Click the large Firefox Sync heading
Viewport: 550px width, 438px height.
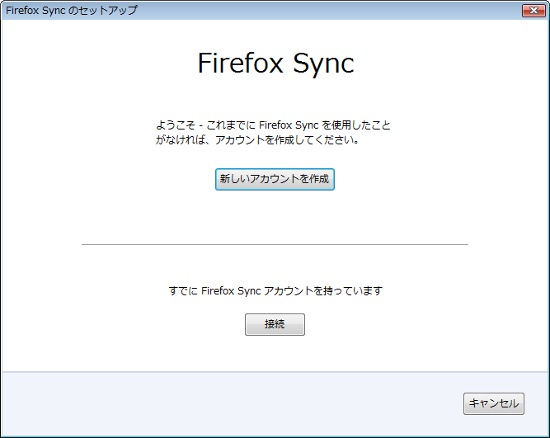click(x=275, y=64)
